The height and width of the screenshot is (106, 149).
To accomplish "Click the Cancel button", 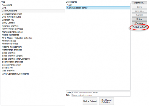I will pos(139,15).
